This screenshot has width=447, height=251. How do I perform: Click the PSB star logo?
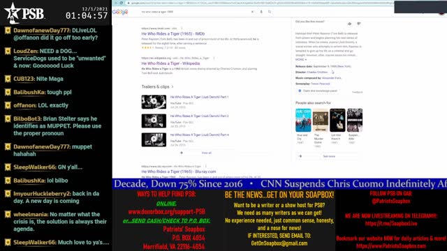point(12,13)
